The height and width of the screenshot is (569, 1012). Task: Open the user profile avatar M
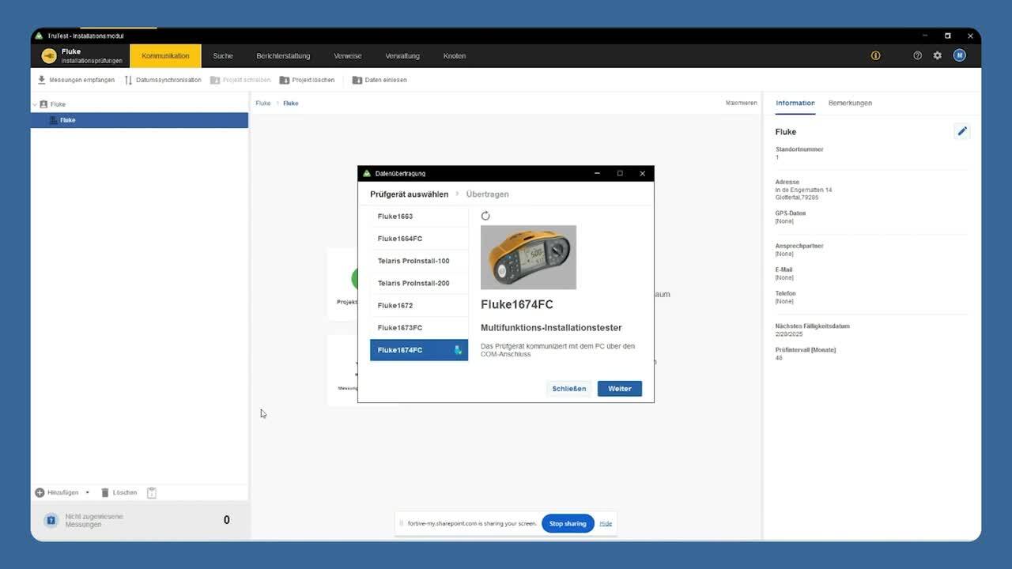(x=960, y=55)
